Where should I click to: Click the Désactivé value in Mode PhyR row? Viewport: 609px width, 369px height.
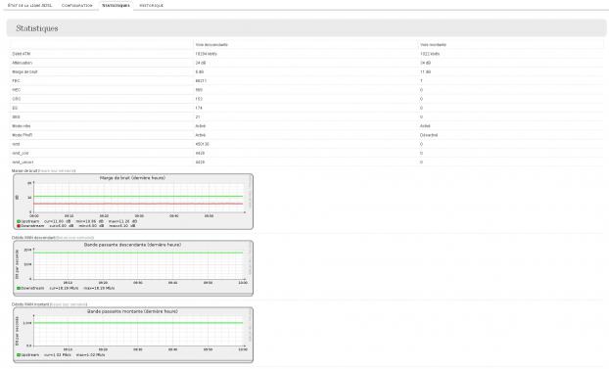coord(429,135)
